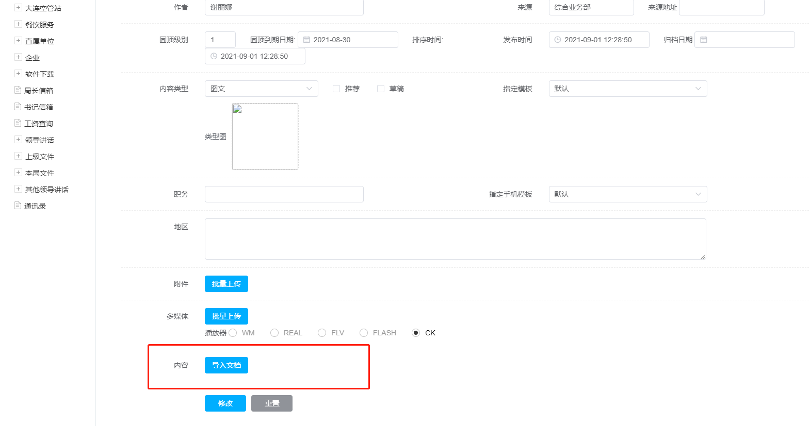Click the clock icon in 发布时间 field
Viewport: 810px width, 426px height.
[558, 40]
